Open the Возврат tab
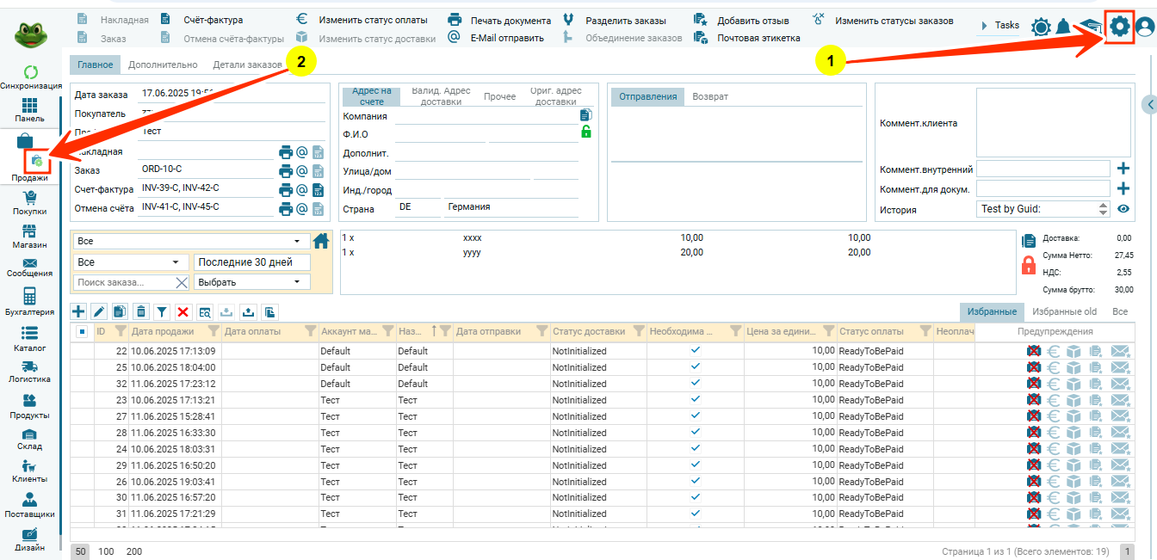Viewport: 1157px width, 560px height. tap(710, 96)
